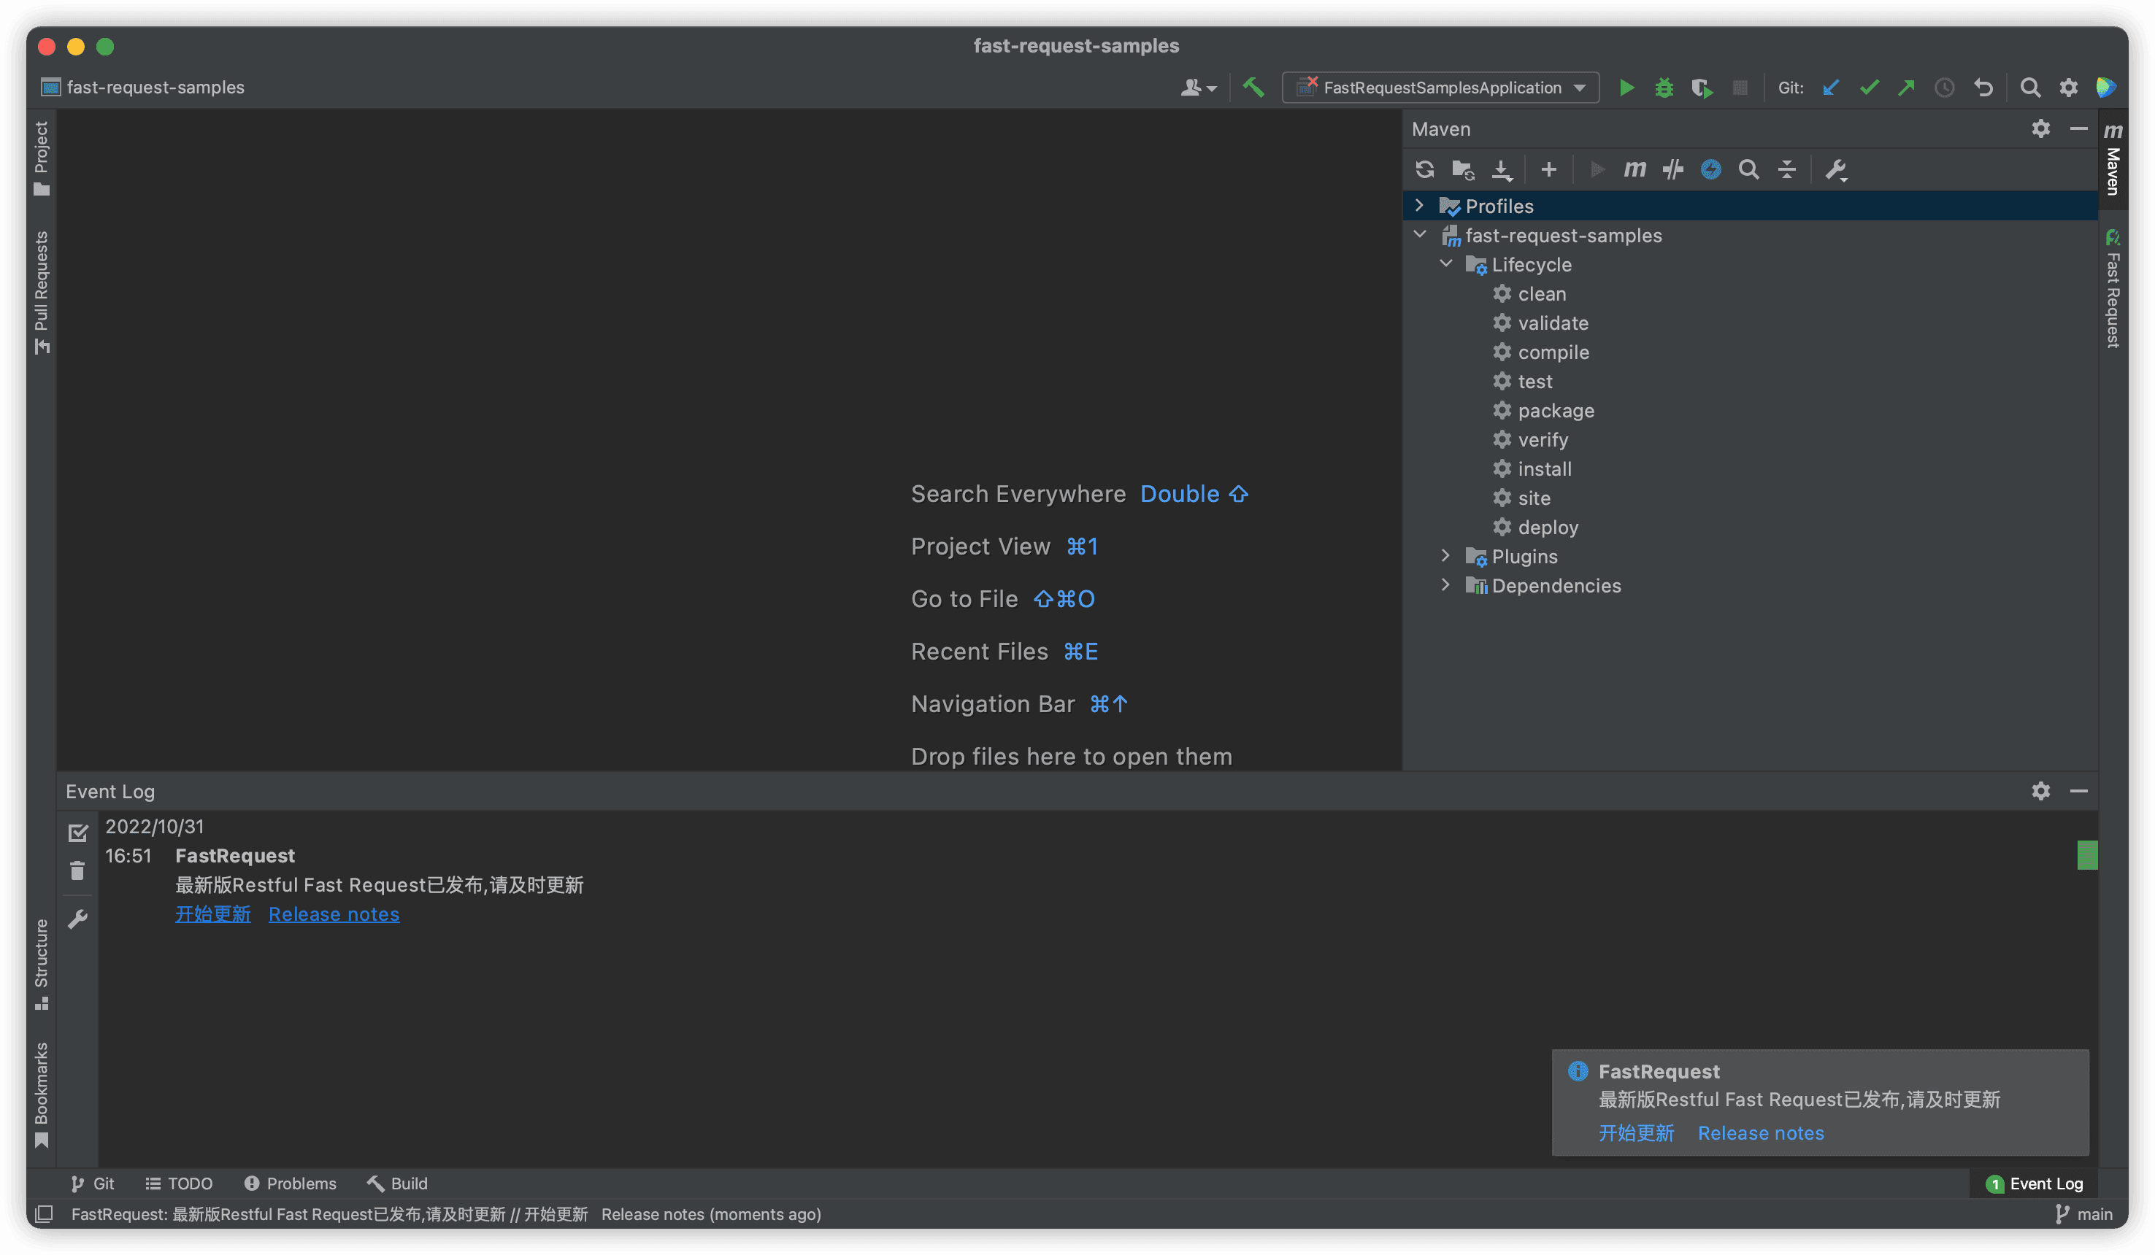
Task: Mark all Event Log notifications as read
Action: coord(78,832)
